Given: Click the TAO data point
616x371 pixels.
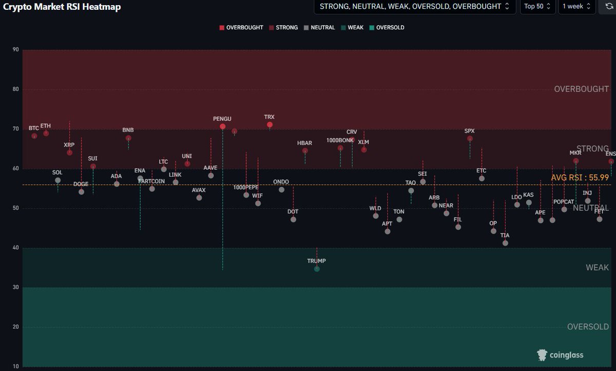Looking at the screenshot, I should click(x=411, y=191).
